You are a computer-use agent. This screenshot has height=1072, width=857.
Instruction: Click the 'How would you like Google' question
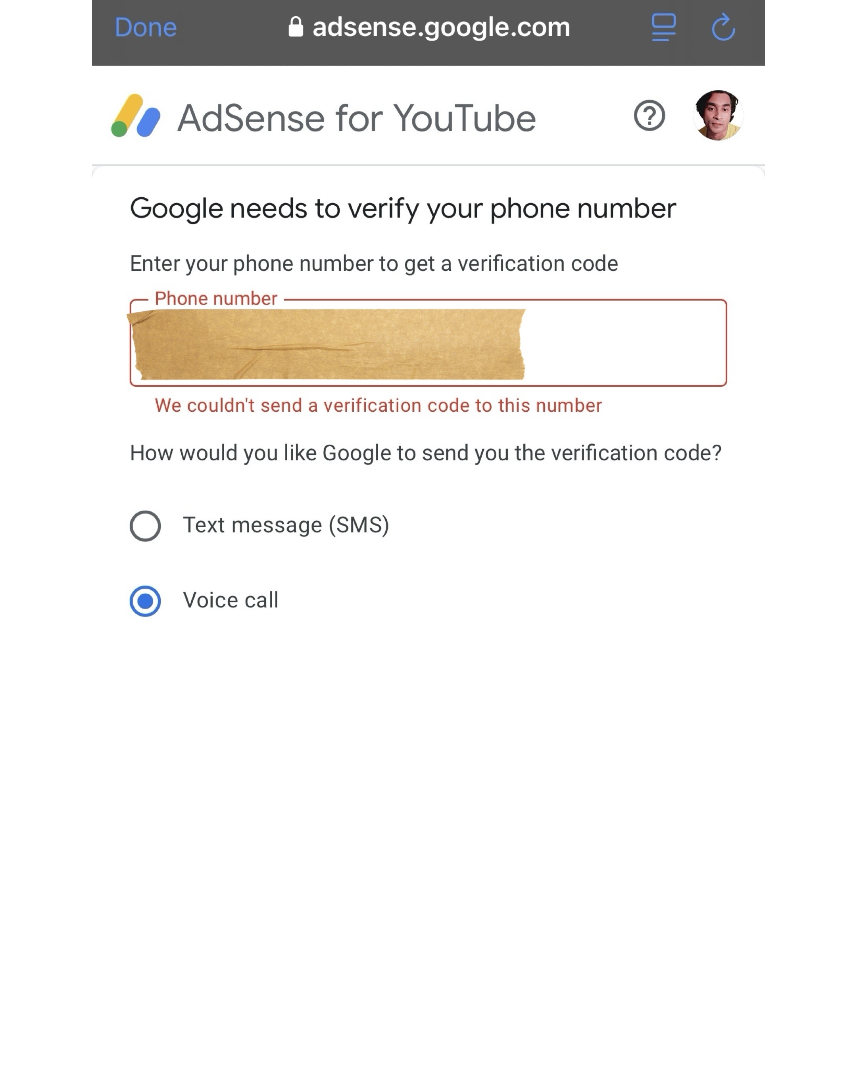(426, 453)
